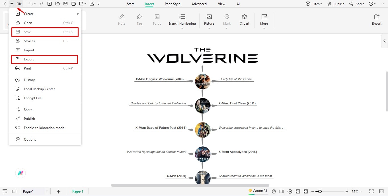Click the Share button in top bar
Viewport: 388px width, 196px height.
357,4
